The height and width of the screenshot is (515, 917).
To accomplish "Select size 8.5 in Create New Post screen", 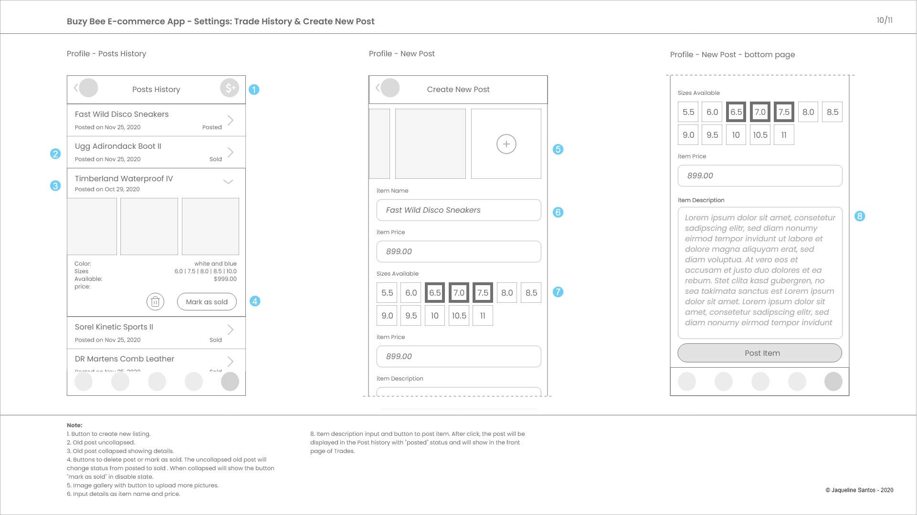I will [531, 293].
